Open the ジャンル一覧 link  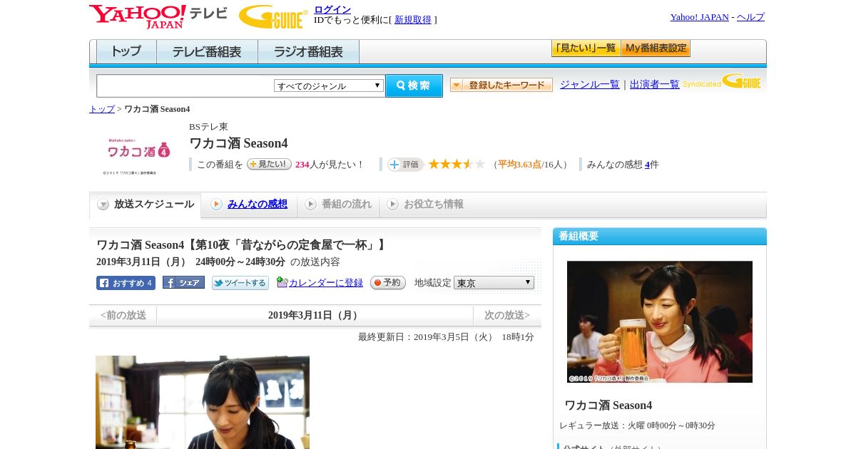point(590,85)
